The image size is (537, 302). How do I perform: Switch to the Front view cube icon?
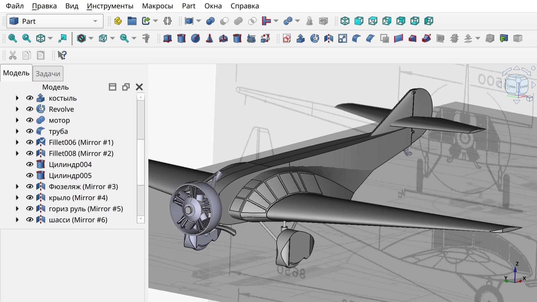coord(359,21)
